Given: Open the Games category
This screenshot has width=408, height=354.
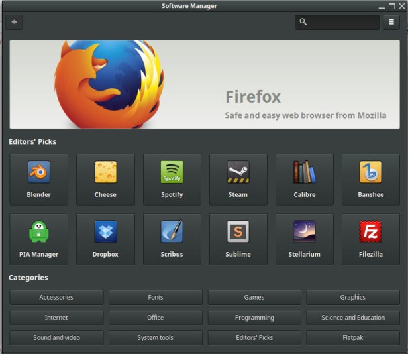Looking at the screenshot, I should [x=254, y=298].
